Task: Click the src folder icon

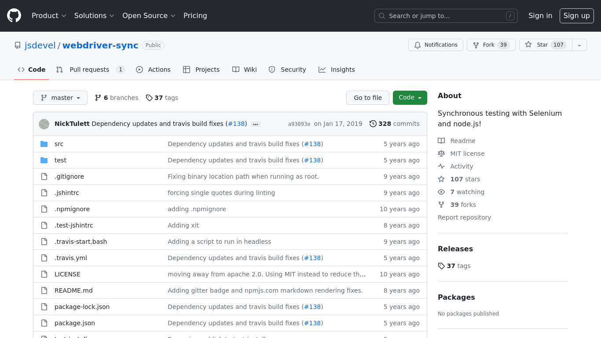Action: 44,144
